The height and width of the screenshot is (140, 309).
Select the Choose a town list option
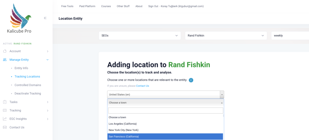(165, 117)
